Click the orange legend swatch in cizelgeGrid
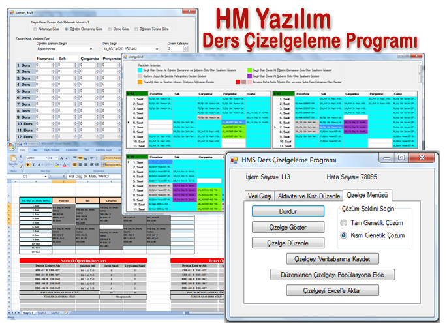 coord(140,82)
